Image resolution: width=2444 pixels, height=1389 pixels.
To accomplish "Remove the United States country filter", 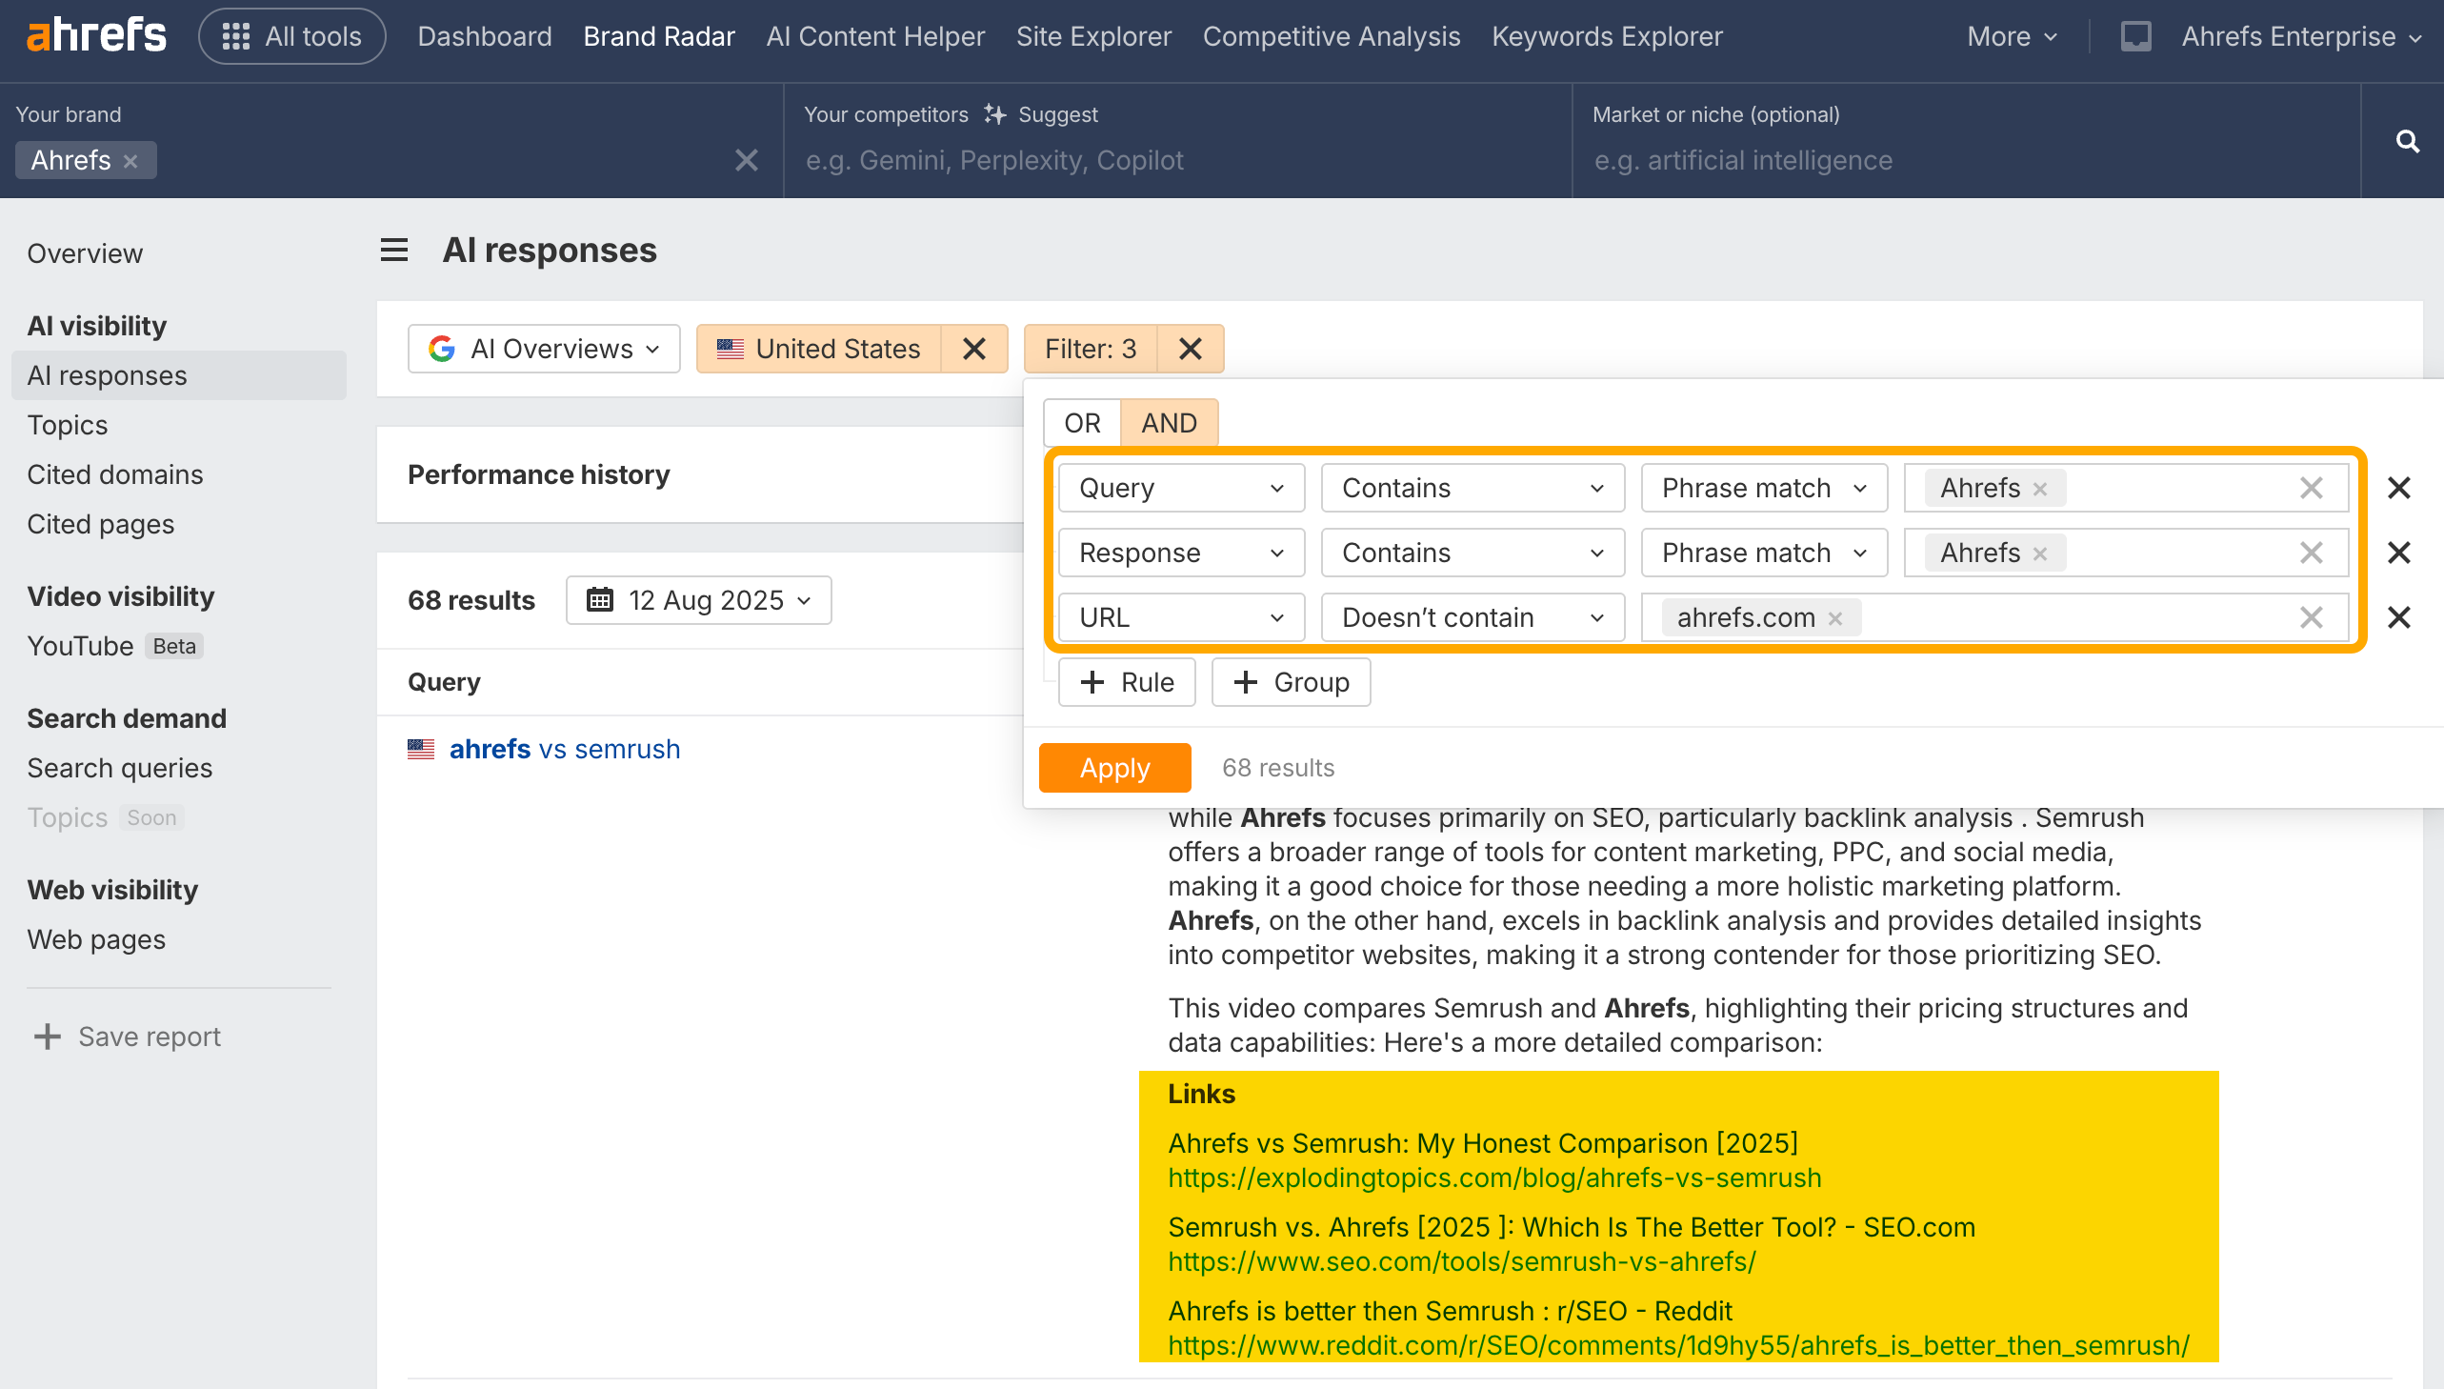I will (x=973, y=349).
